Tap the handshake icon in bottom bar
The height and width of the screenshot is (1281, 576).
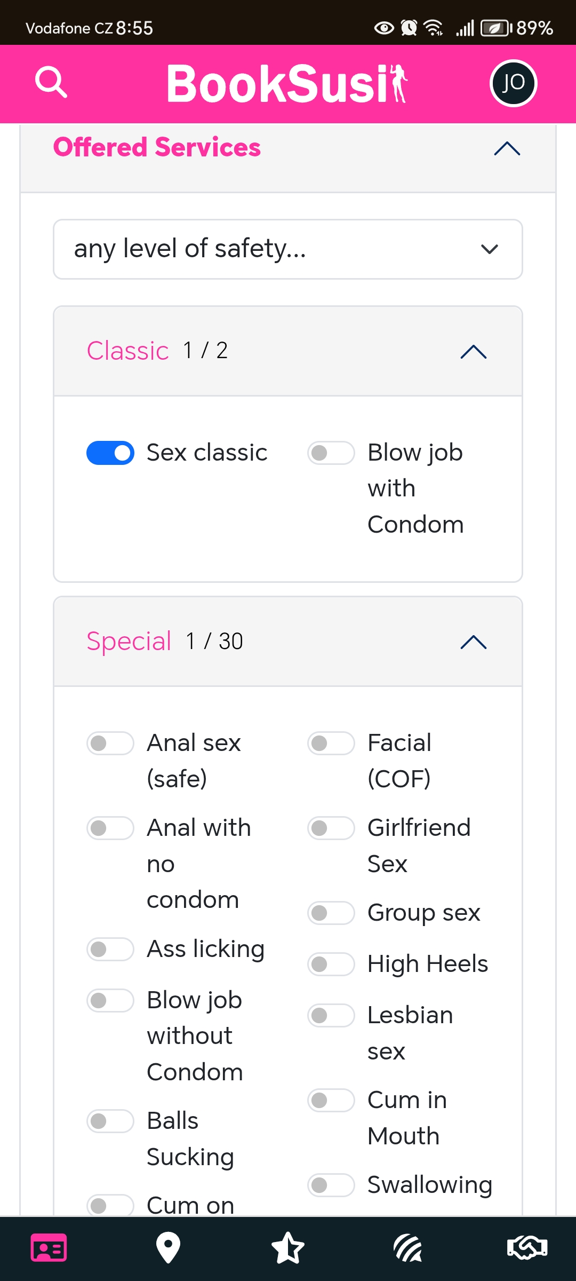(x=527, y=1248)
